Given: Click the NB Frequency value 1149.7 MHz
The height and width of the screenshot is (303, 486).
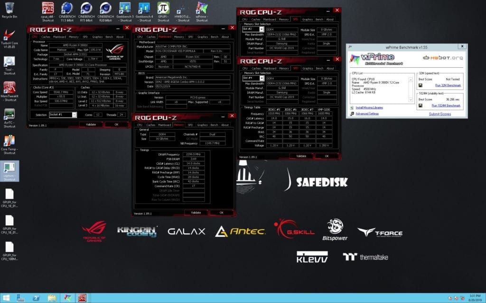Looking at the screenshot, I should [212, 143].
